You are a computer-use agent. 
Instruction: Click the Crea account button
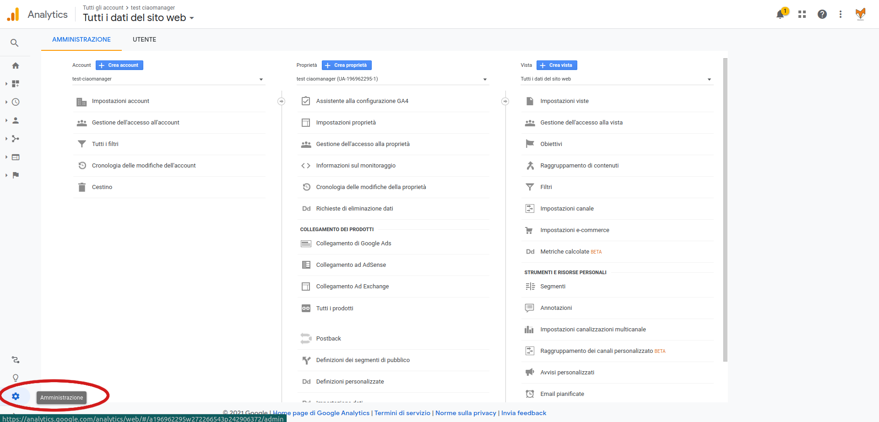click(119, 65)
